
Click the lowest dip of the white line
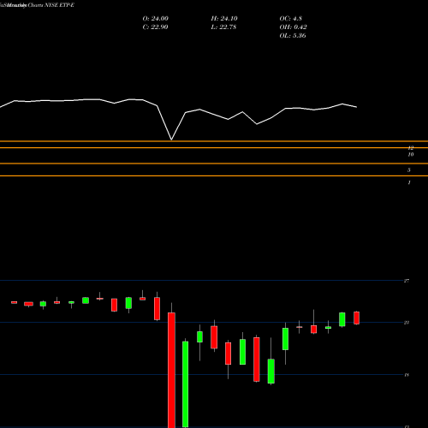pos(171,140)
